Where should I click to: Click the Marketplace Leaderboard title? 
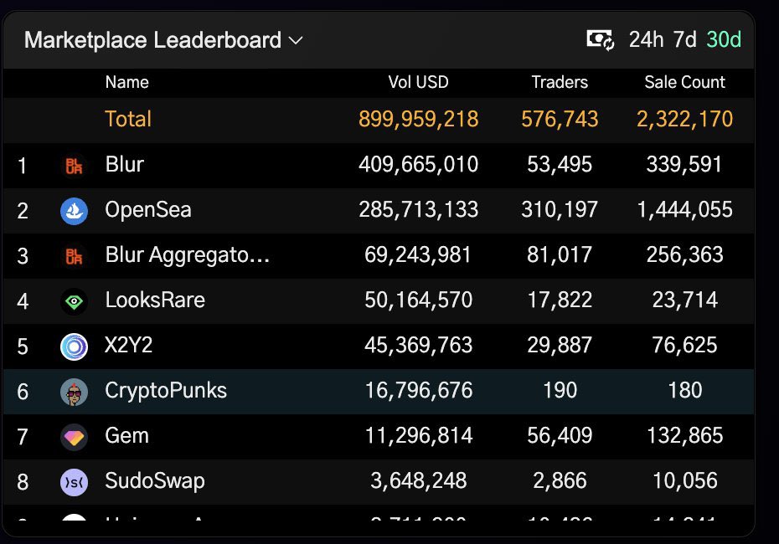[x=153, y=40]
